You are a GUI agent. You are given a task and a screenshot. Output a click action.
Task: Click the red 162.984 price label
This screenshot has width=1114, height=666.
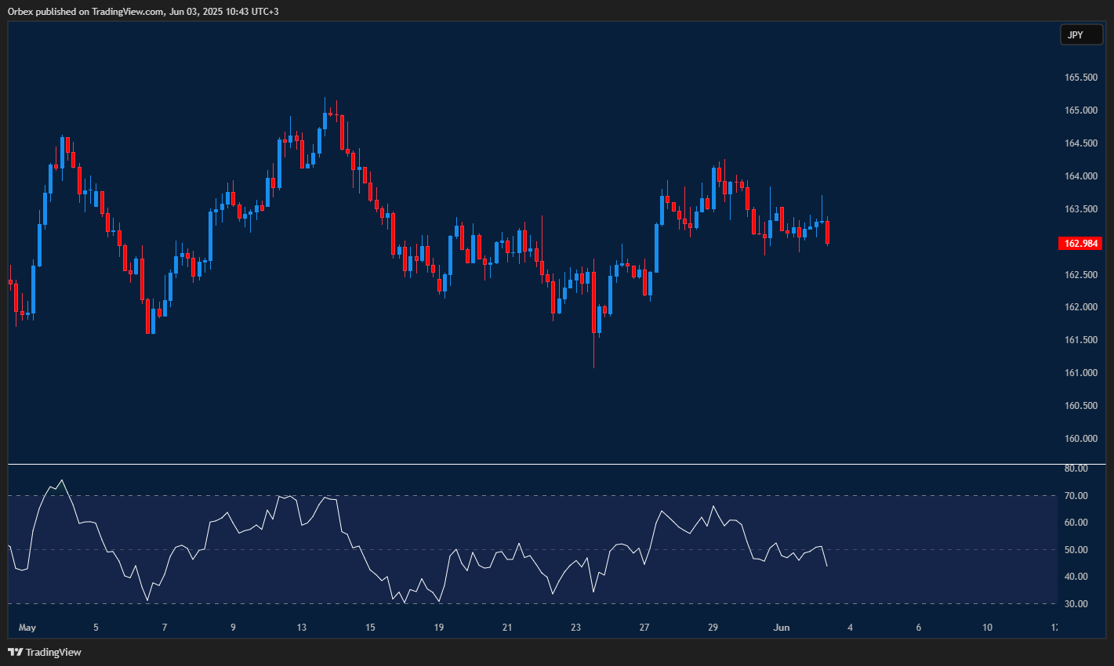1081,244
